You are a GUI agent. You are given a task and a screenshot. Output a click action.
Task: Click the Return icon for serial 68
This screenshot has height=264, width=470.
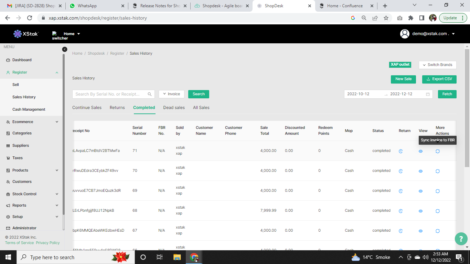click(400, 211)
